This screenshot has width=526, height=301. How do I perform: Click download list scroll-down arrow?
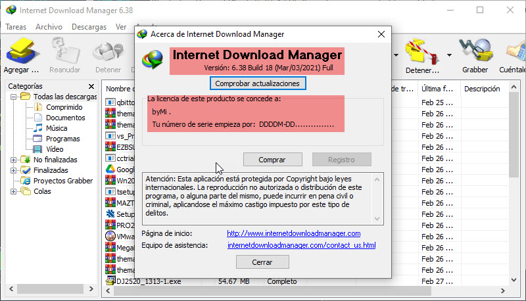click(514, 279)
